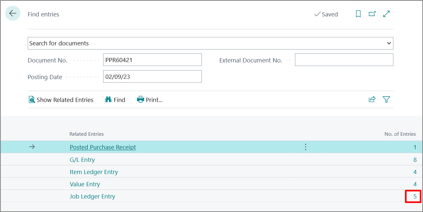Click the Posting Date field
423x212 pixels.
[x=152, y=77]
